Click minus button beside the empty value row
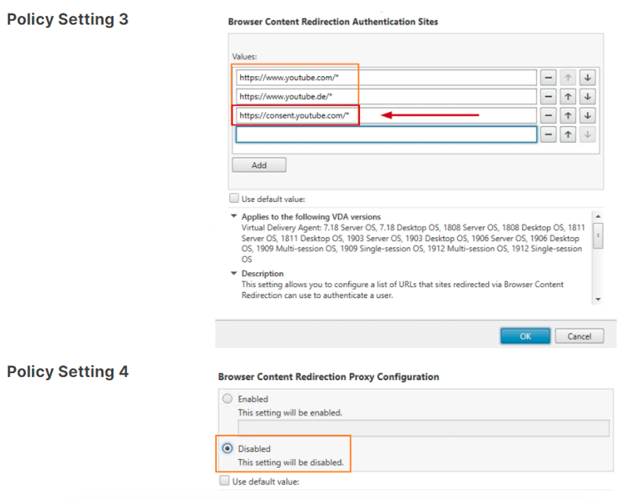The width and height of the screenshot is (626, 499). pyautogui.click(x=548, y=135)
